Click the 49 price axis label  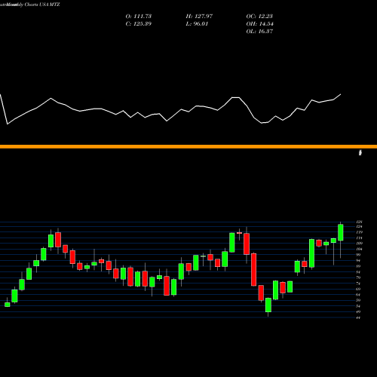[358, 312]
